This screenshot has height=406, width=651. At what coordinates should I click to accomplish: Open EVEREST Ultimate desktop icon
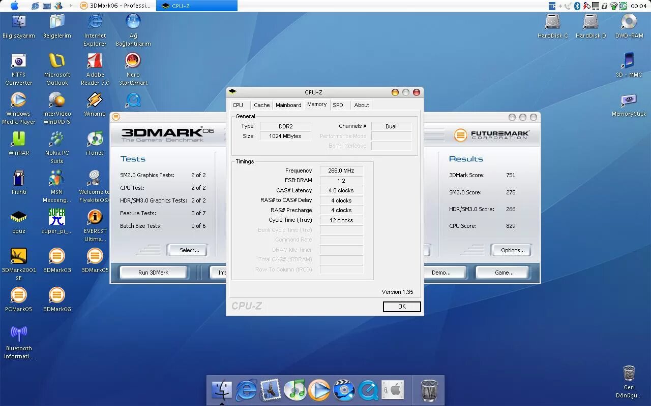tap(95, 217)
